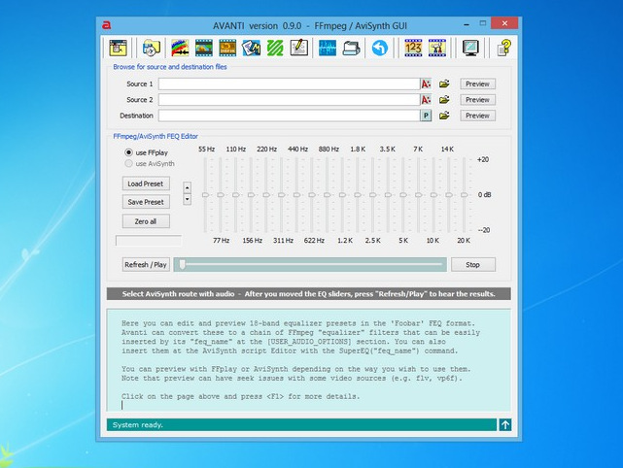Click the preset up arrow stepper
This screenshot has height=468, width=623.
(188, 187)
